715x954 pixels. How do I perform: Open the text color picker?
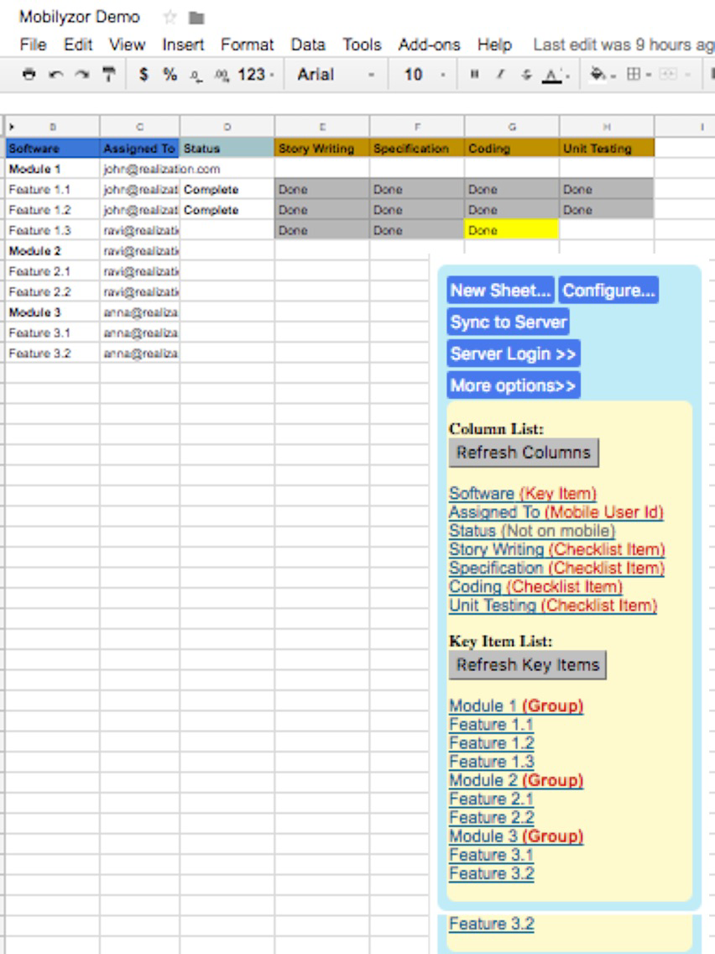(x=555, y=75)
